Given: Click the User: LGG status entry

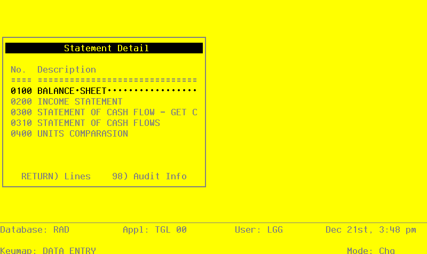Looking at the screenshot, I should (259, 229).
